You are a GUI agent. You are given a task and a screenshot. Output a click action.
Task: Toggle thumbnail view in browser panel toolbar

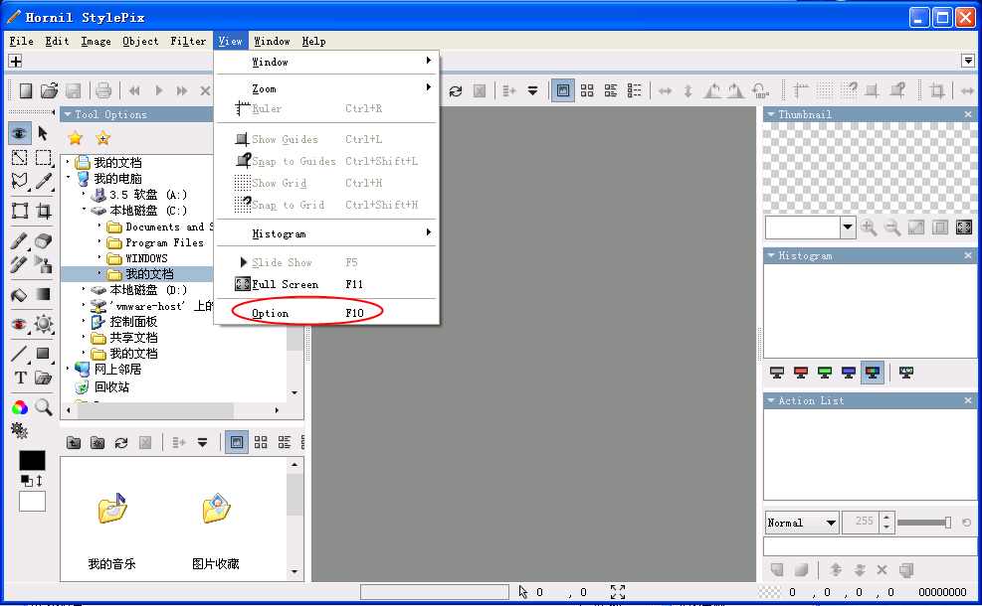pos(237,443)
